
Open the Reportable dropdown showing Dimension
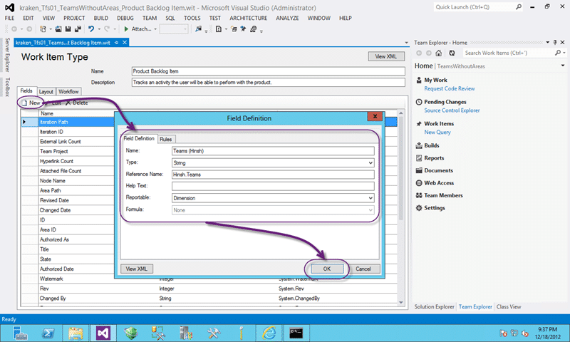point(370,198)
